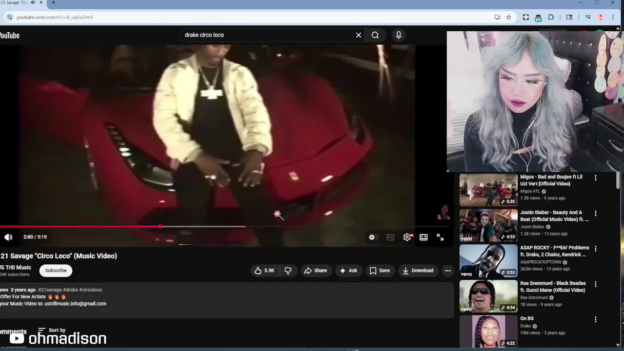Click the ASAPROCKYUPTOWN channel name
The width and height of the screenshot is (624, 351).
[541, 262]
